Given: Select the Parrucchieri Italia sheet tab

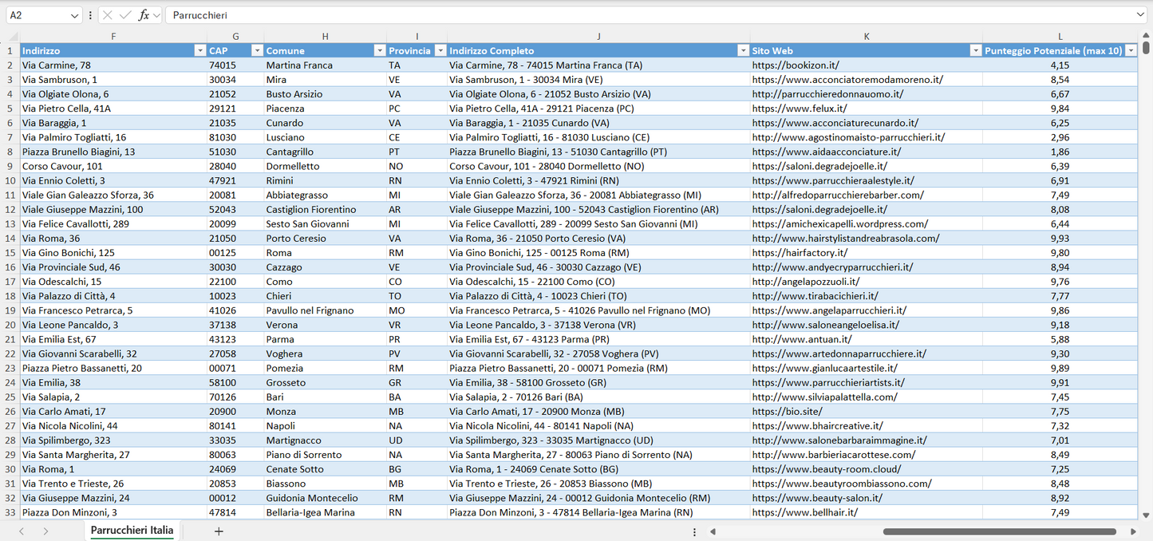Looking at the screenshot, I should tap(132, 531).
